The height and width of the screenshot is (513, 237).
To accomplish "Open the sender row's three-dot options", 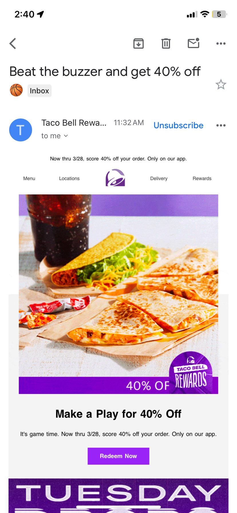I will click(221, 125).
